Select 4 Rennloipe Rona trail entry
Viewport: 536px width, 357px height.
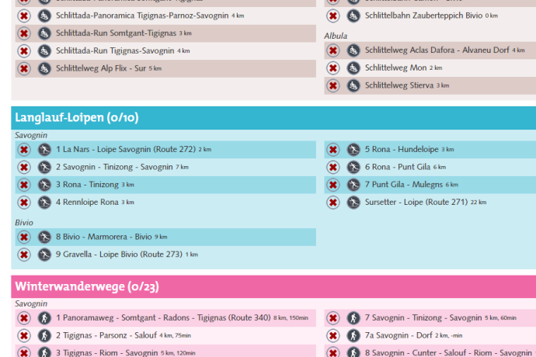[88, 203]
